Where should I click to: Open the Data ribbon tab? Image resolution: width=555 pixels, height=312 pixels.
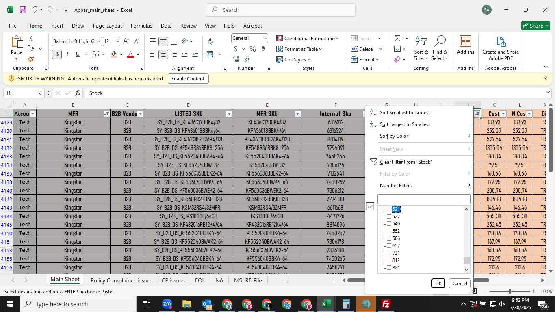pyautogui.click(x=166, y=26)
